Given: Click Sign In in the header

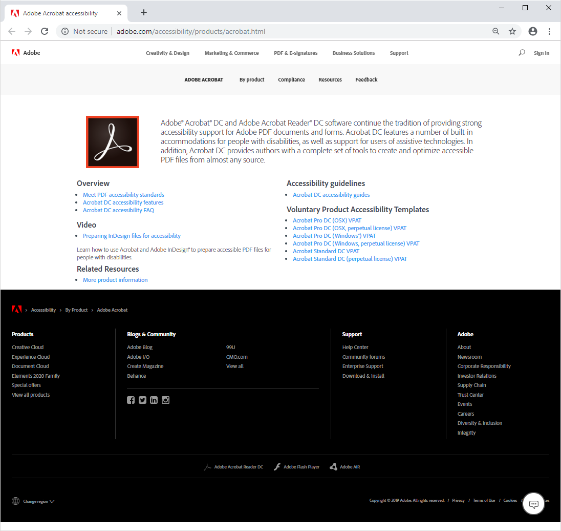Looking at the screenshot, I should point(542,53).
